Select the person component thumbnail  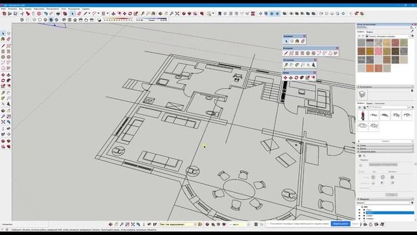362,116
